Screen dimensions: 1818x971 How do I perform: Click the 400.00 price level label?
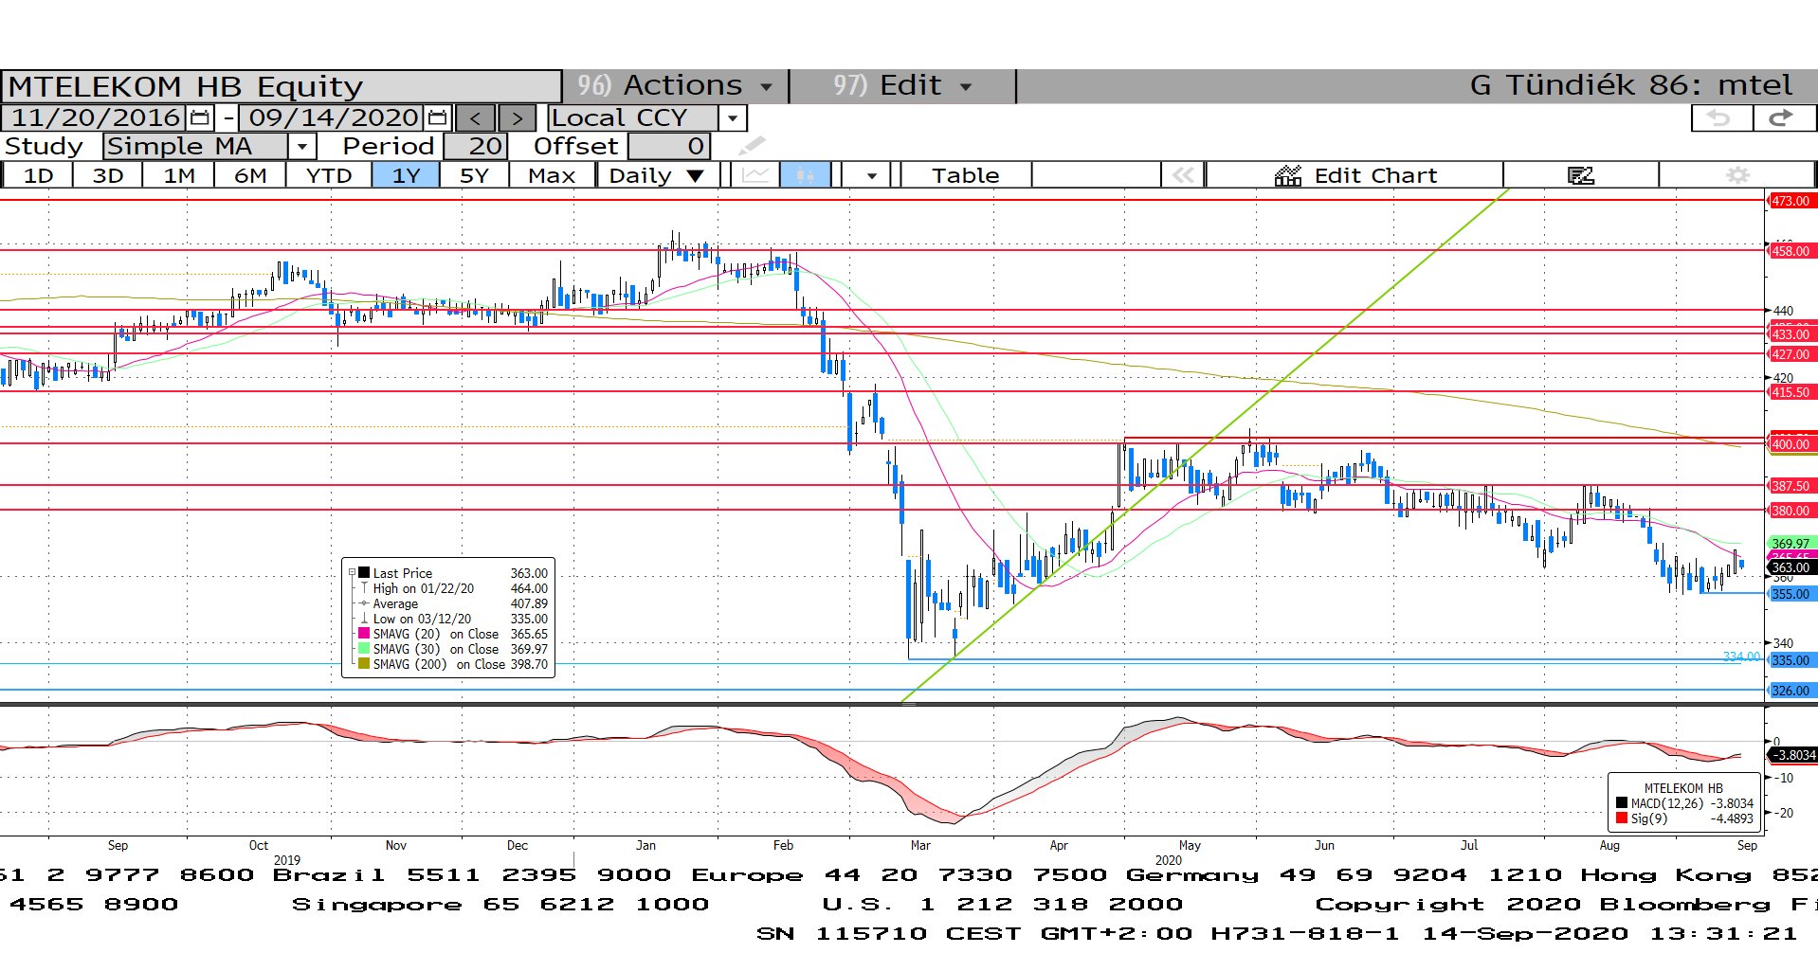coord(1791,444)
